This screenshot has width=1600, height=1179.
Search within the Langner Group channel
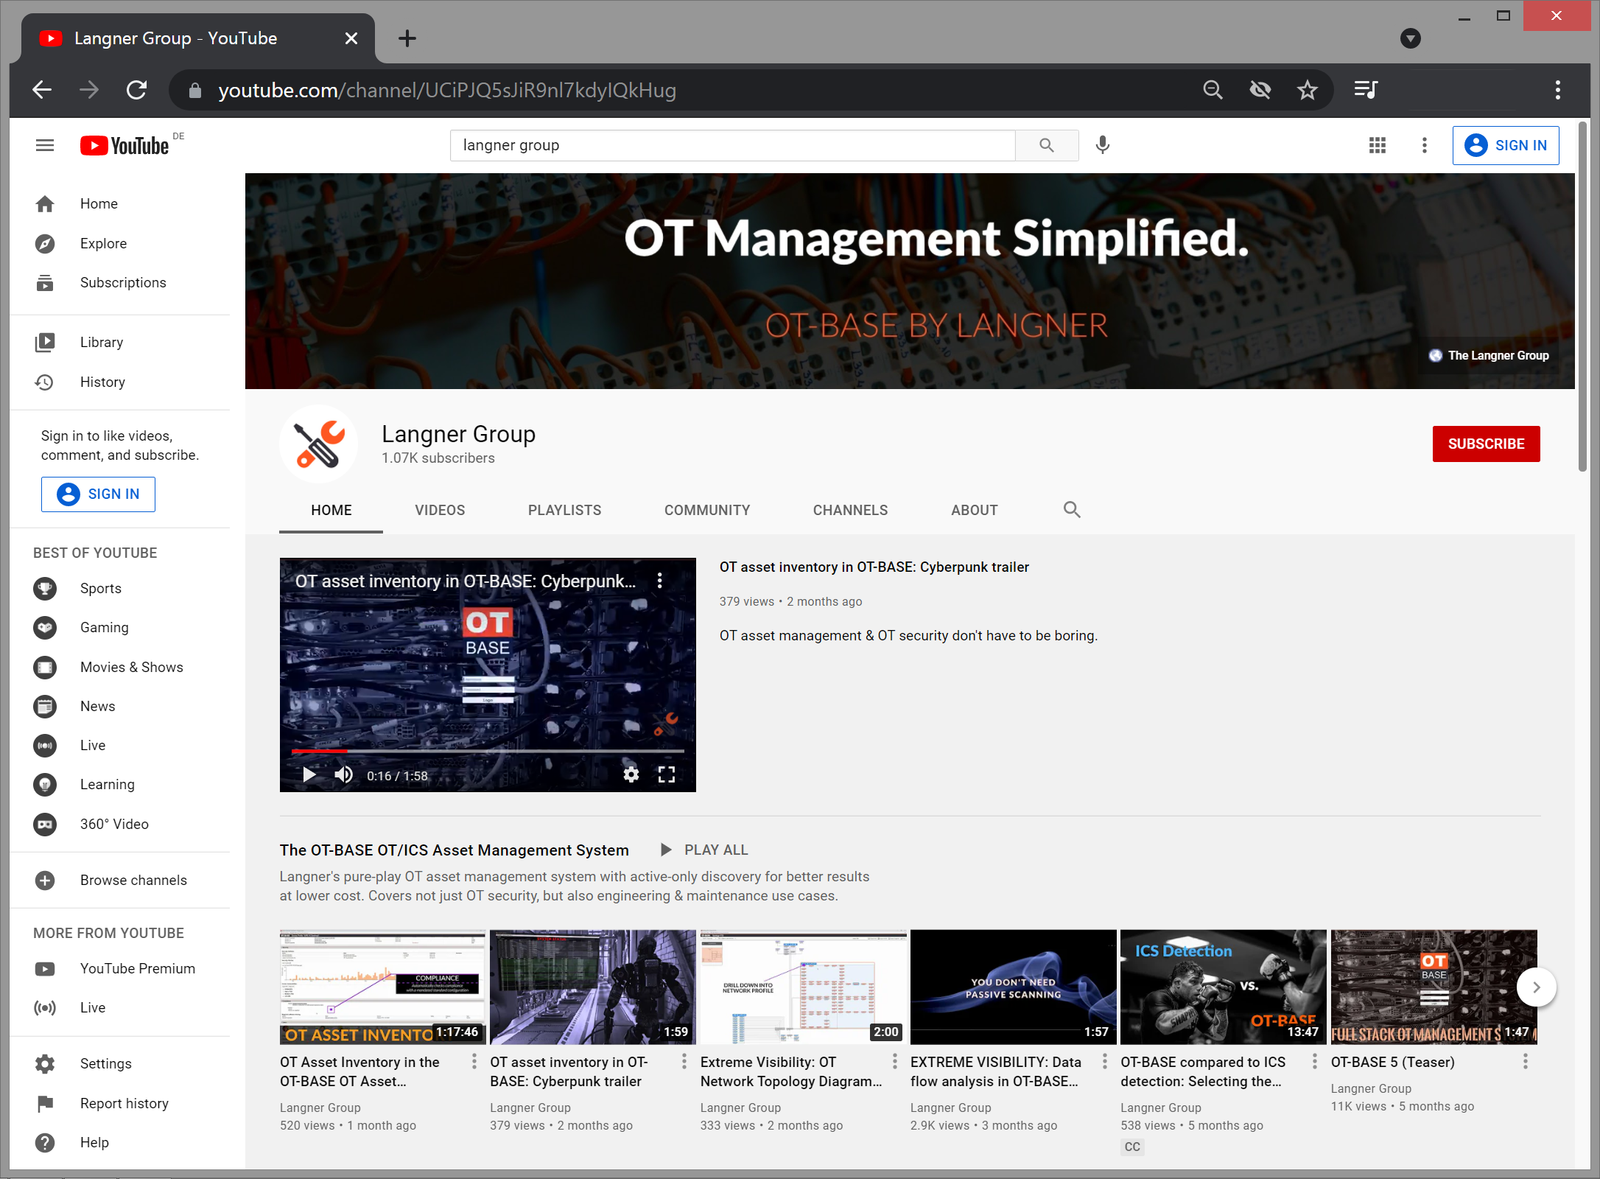click(1072, 509)
